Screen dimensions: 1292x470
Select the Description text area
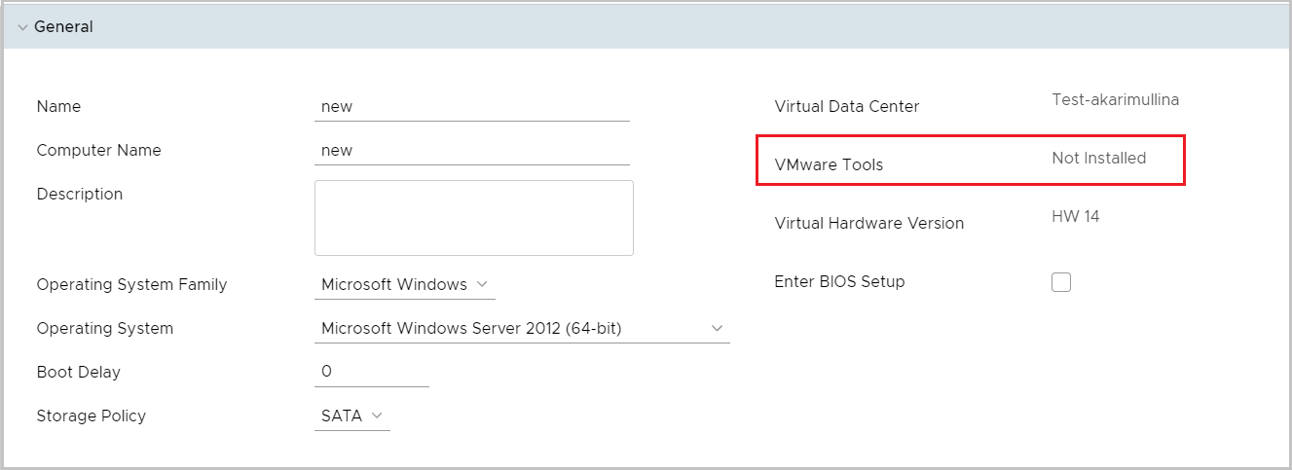(x=473, y=217)
